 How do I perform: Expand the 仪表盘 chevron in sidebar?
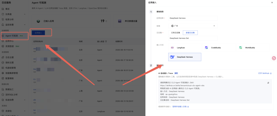[25, 14]
